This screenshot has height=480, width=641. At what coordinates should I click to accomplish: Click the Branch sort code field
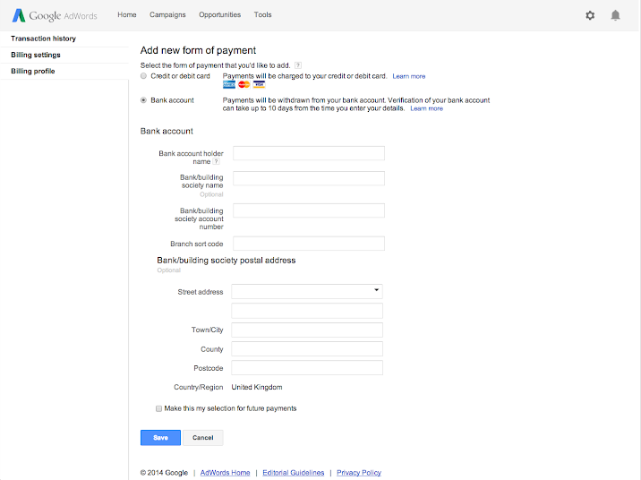click(309, 244)
